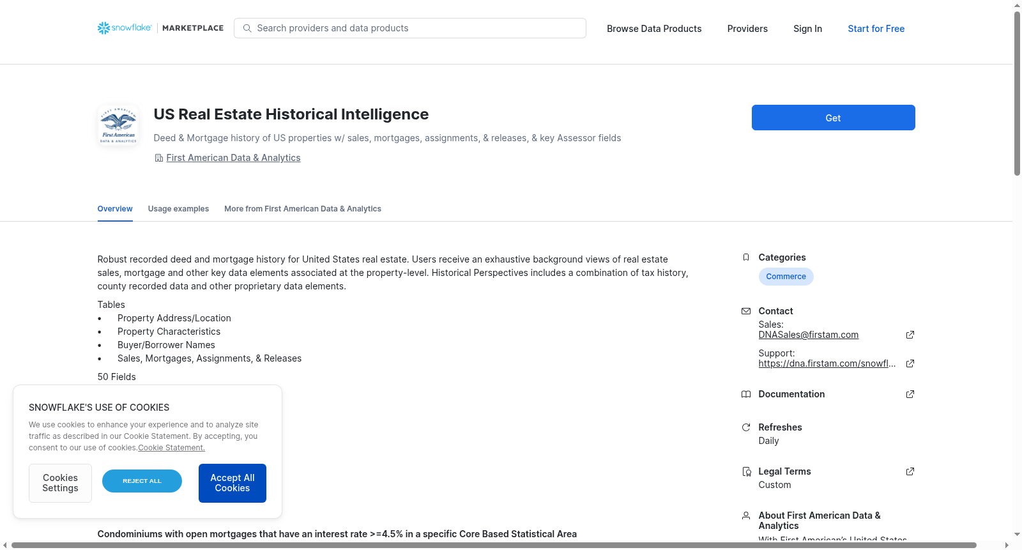Click the 'Property Address/Location' list item

coord(174,318)
